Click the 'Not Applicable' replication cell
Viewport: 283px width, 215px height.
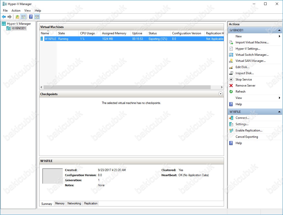(215, 39)
